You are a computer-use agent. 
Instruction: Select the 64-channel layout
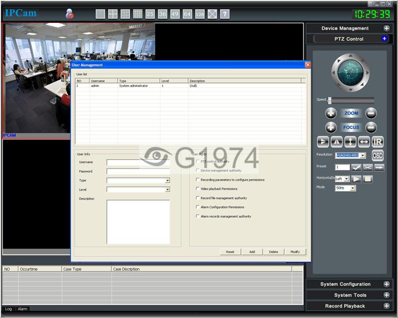188,14
